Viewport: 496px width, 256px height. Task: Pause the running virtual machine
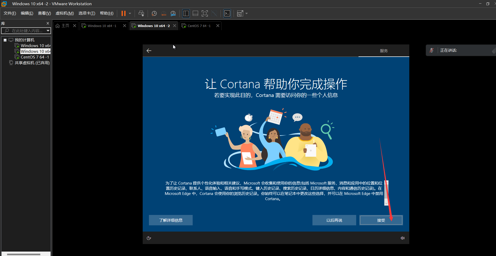pos(123,14)
